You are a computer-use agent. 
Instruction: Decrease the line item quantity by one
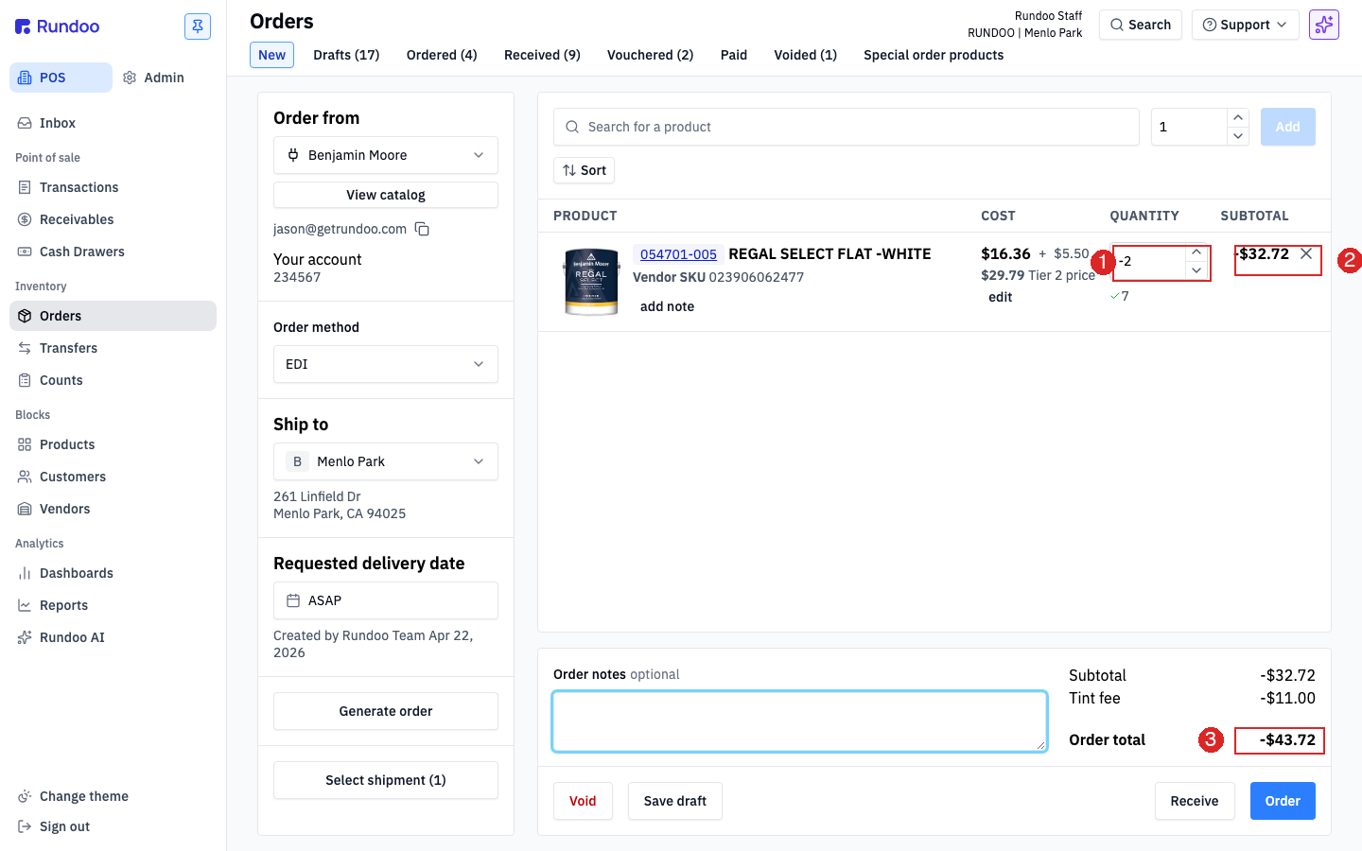pos(1196,270)
